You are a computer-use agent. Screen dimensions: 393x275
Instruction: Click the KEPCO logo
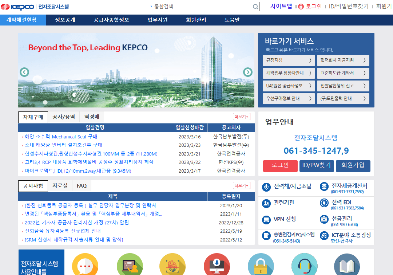tap(17, 7)
